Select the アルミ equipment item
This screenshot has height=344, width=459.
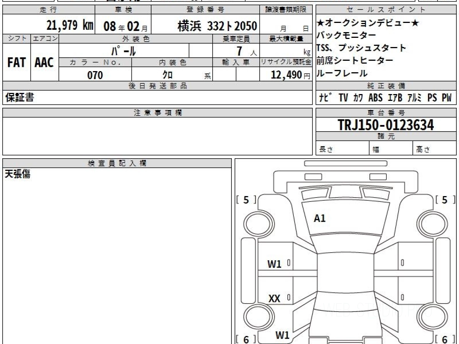414,98
